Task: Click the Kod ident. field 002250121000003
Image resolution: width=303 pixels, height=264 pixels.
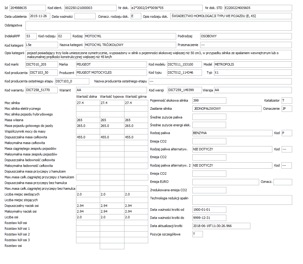Action: [90, 8]
